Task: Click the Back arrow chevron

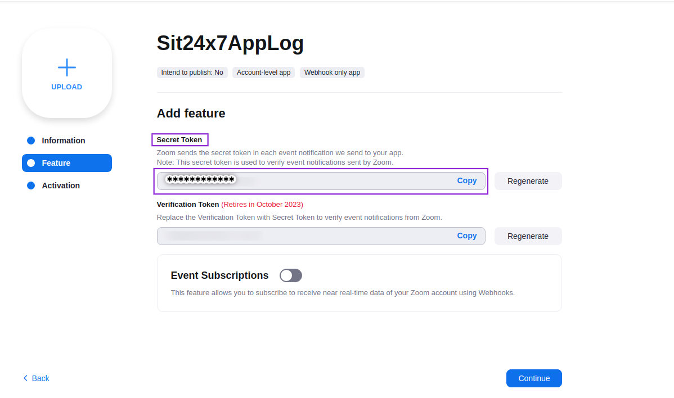Action: [25, 378]
